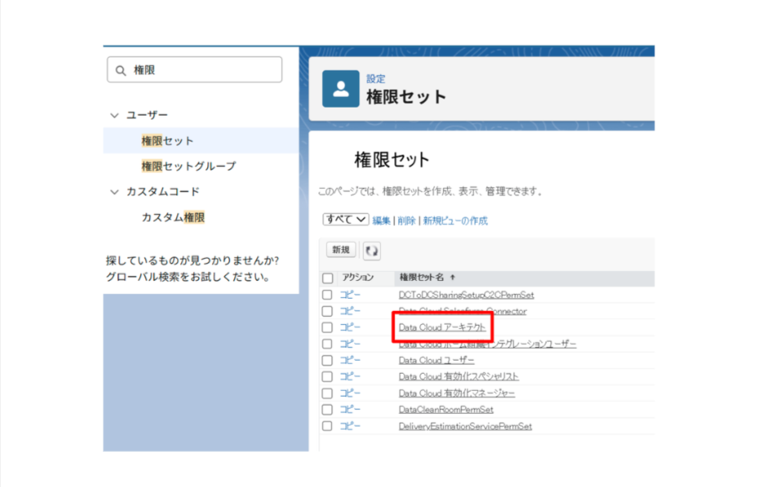Click the refresh icon next to 新規
This screenshot has width=778, height=487.
372,251
